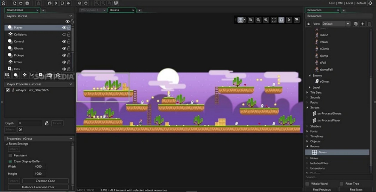This screenshot has height=192, width=376.
Task: Create a new path layer
Action: pyautogui.click(x=33, y=75)
